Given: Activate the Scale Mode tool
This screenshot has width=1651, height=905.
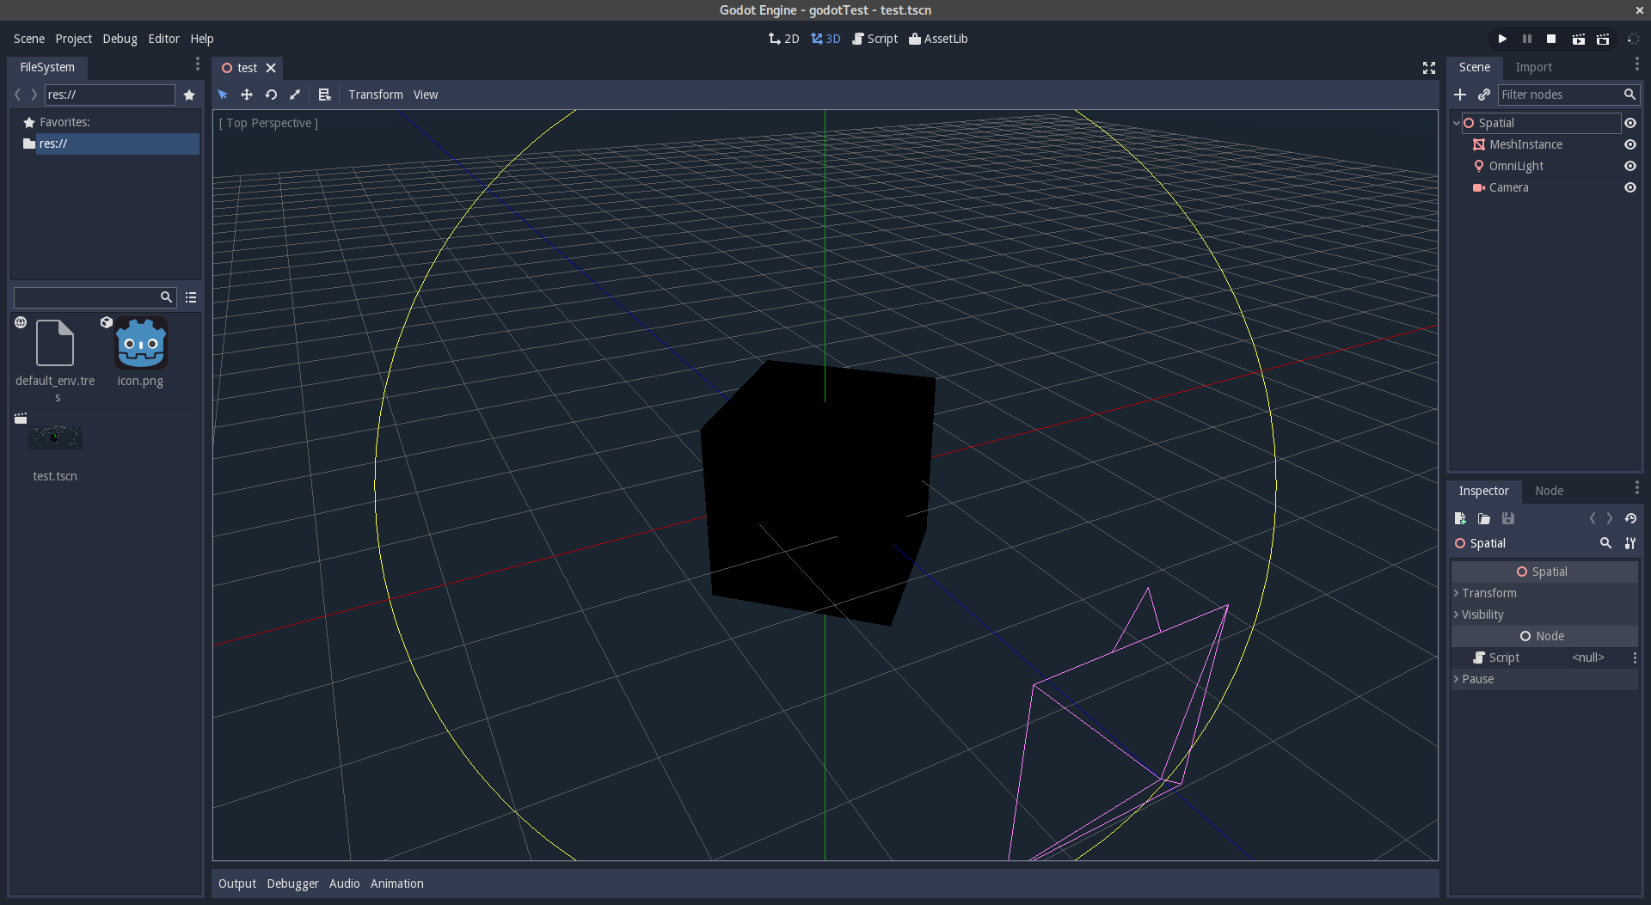Looking at the screenshot, I should pos(295,95).
